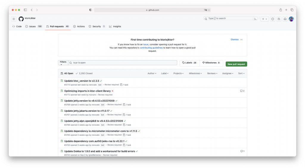Viewport: 305px width, 168px height.
Task: Click the New pull request button
Action: [236, 64]
